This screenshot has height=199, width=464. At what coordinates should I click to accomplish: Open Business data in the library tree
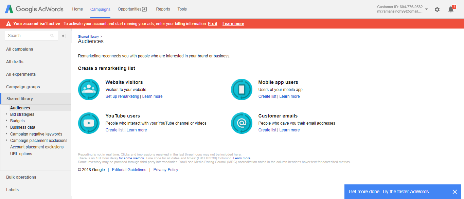click(x=23, y=127)
